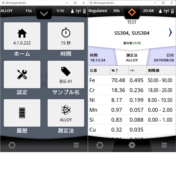Close the right XRF Analyzer WinGUI window
This screenshot has width=176, height=176.
[172, 3]
